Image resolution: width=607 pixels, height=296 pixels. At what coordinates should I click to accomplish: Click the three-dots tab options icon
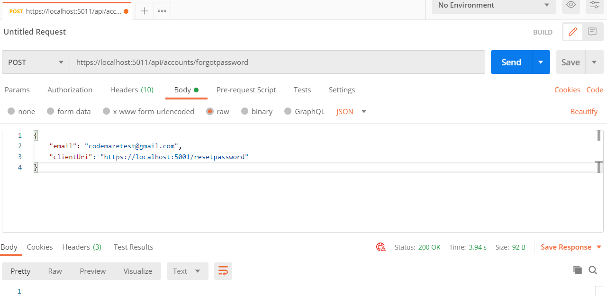tap(162, 11)
